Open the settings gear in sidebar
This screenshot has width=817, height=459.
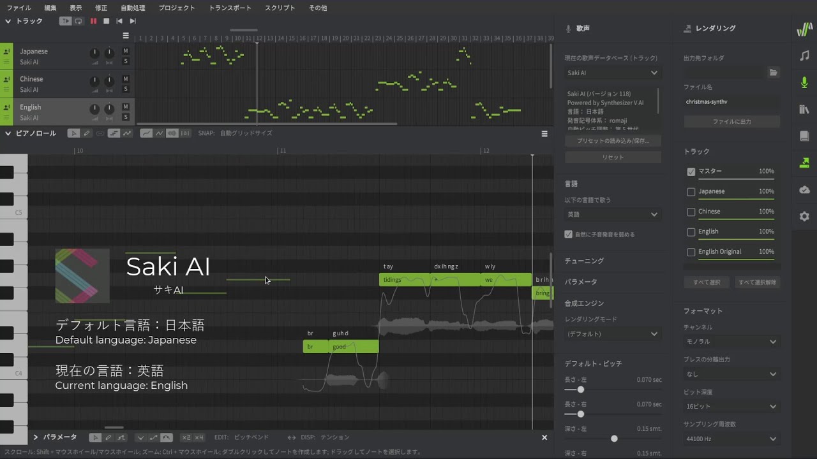pos(804,217)
